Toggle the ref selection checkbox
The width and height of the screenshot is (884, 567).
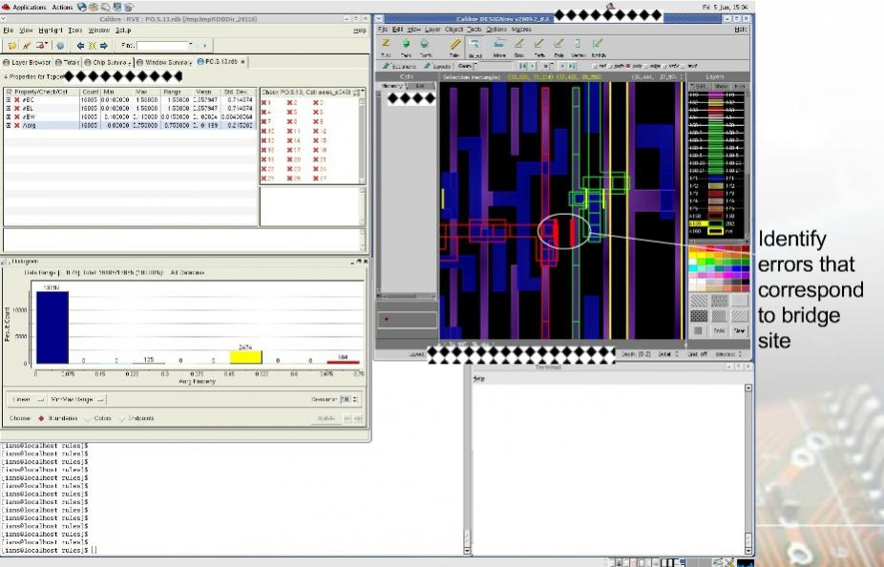595,66
